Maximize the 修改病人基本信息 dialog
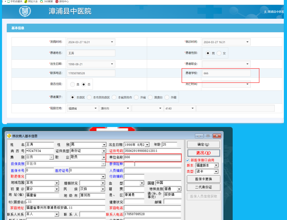The width and height of the screenshot is (287, 220). (208, 136)
